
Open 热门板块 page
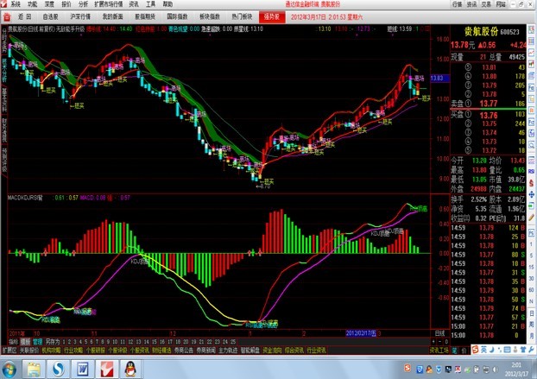click(x=242, y=16)
